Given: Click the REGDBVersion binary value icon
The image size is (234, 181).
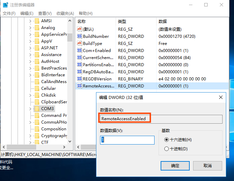Looking at the screenshot, I should (x=80, y=79).
